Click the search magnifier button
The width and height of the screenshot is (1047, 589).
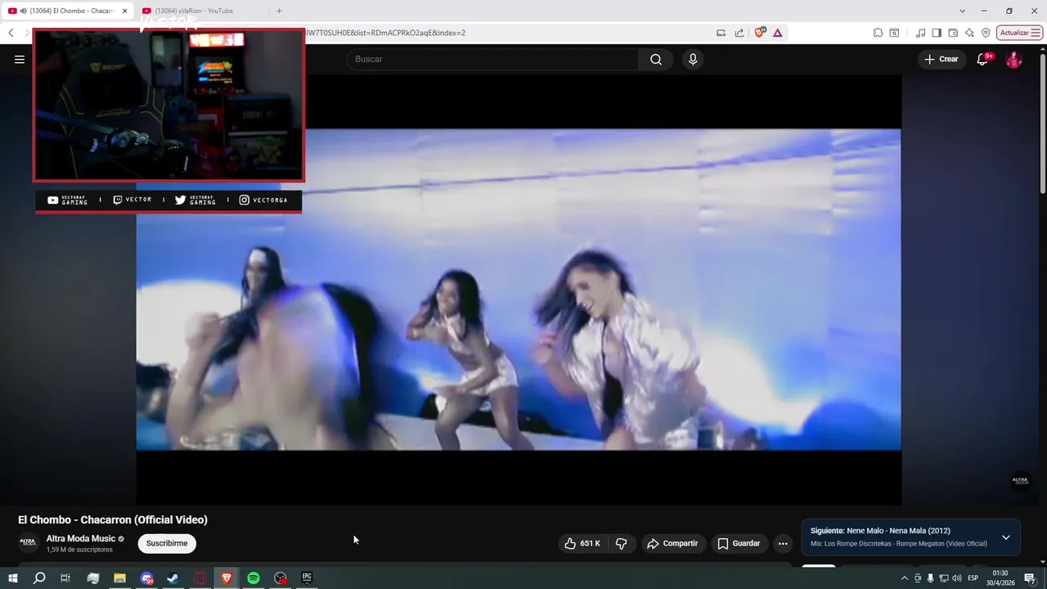[656, 59]
